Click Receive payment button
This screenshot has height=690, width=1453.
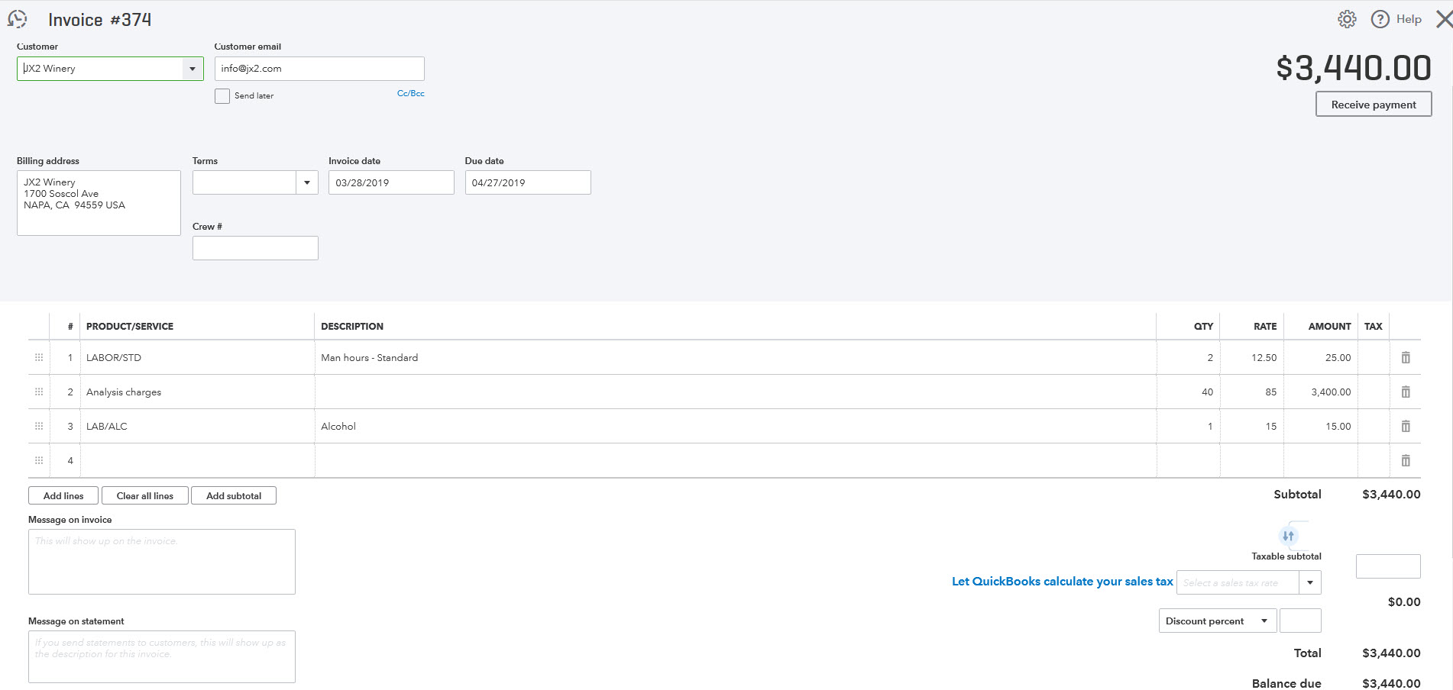1374,105
